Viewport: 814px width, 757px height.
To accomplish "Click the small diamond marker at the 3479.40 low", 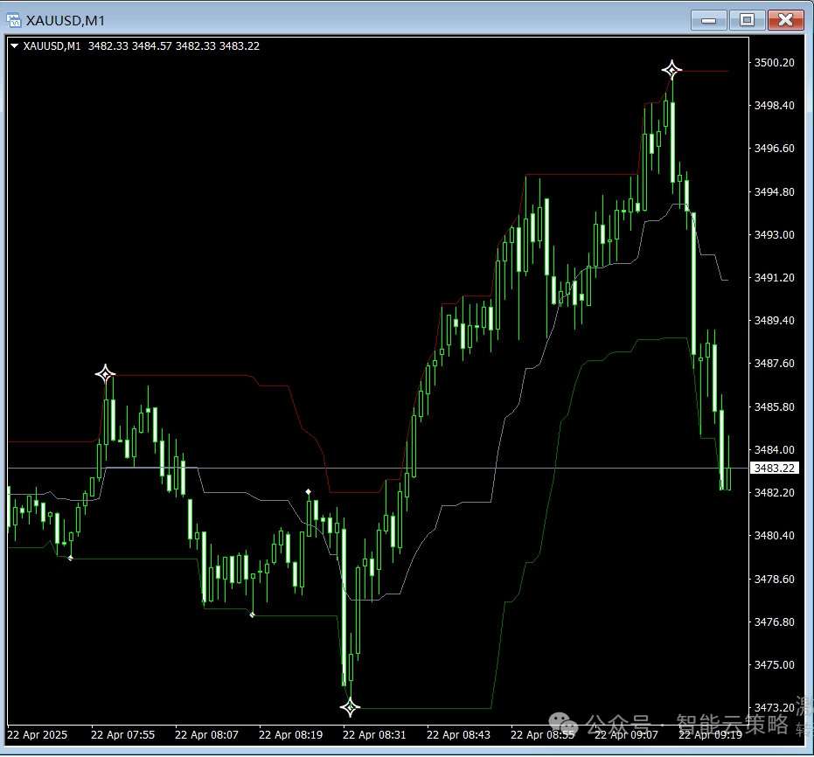I will point(71,558).
